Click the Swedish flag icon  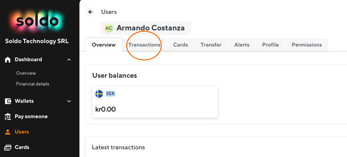[x=99, y=94]
